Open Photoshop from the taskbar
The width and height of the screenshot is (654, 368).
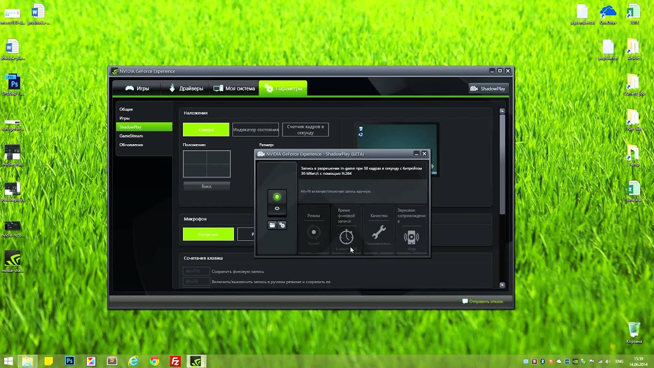(x=69, y=361)
